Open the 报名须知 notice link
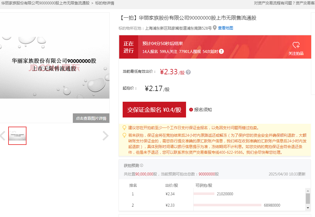The height and width of the screenshot is (217, 315). pyautogui.click(x=203, y=110)
